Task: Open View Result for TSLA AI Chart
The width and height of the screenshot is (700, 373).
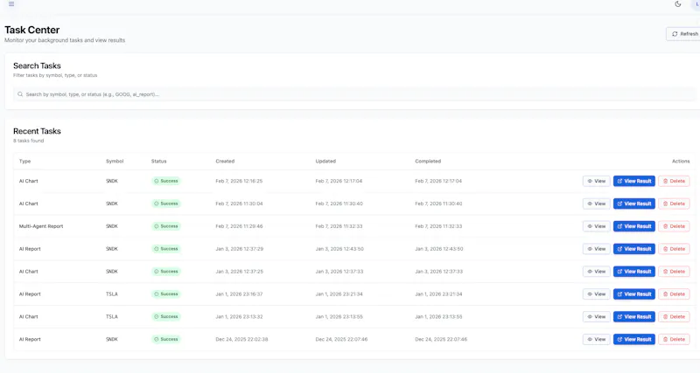Action: pyautogui.click(x=633, y=317)
